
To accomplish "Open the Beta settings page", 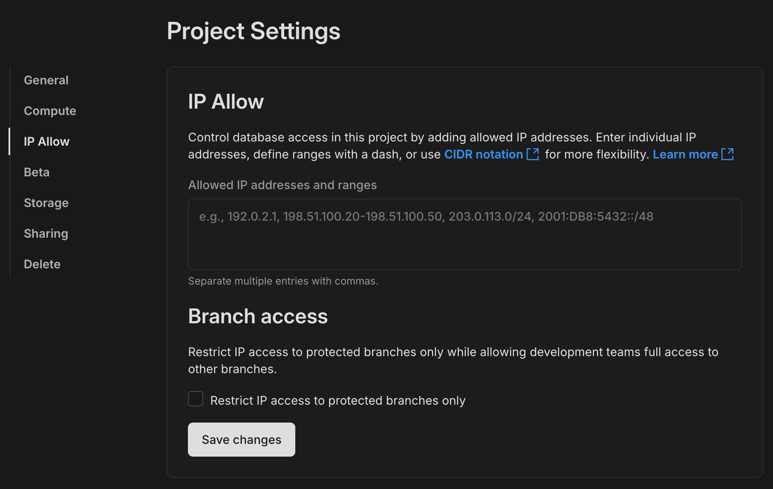I will point(36,172).
